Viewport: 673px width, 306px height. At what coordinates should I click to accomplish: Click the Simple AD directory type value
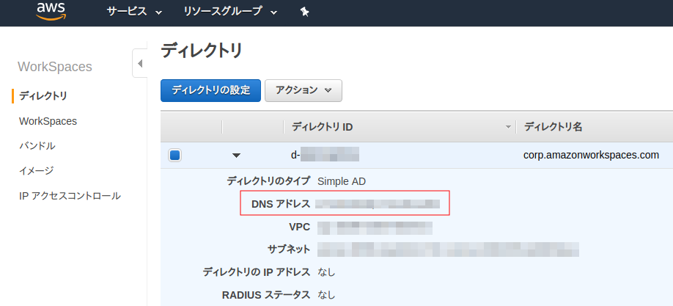tap(342, 181)
